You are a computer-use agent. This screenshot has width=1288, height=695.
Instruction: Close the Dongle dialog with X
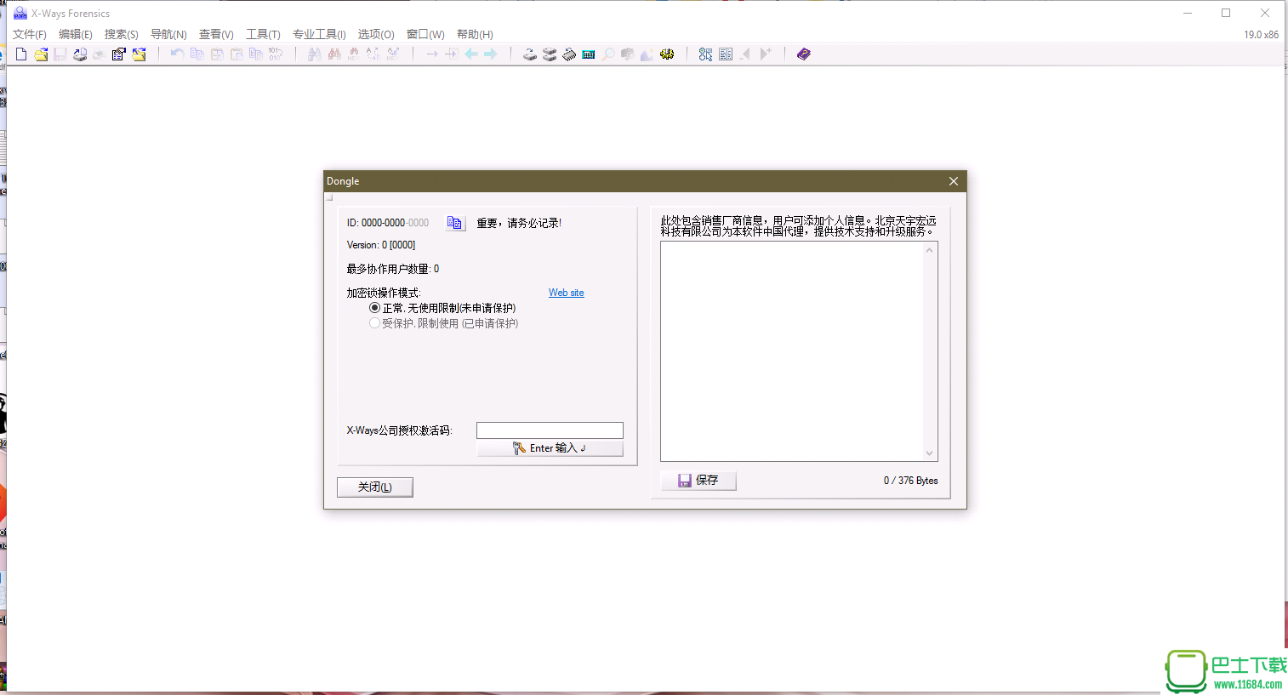(954, 181)
